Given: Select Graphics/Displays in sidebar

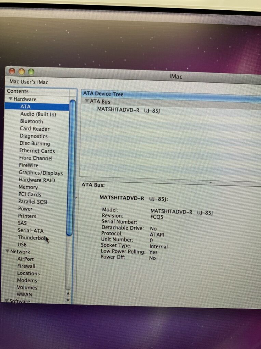Looking at the screenshot, I should 41,173.
